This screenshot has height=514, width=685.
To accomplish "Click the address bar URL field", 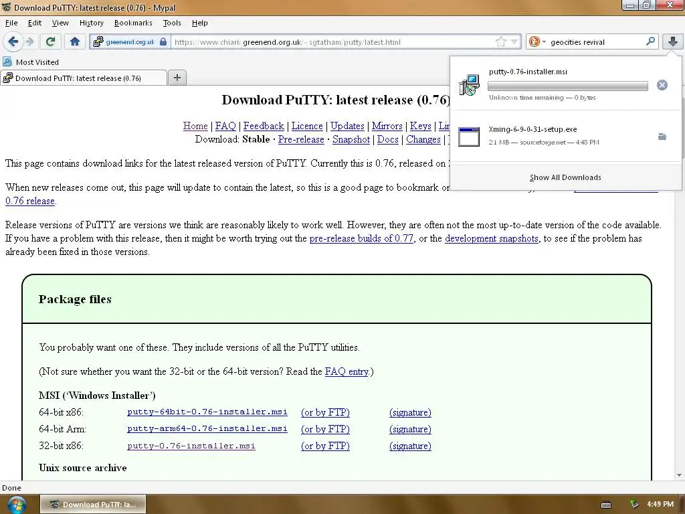I will (332, 42).
